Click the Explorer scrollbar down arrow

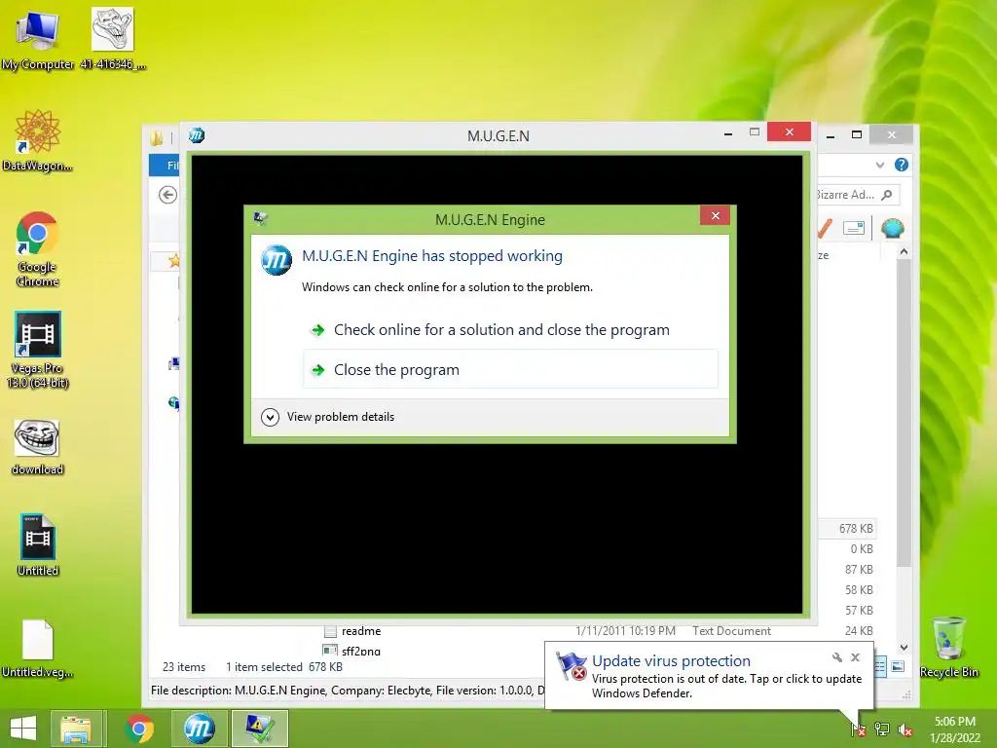[x=905, y=648]
